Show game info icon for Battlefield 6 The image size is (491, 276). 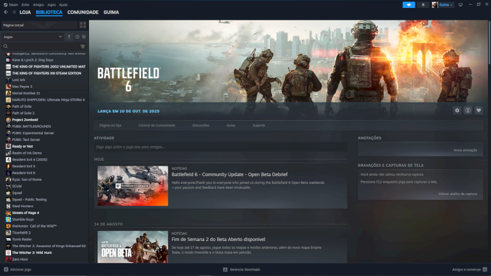click(468, 110)
